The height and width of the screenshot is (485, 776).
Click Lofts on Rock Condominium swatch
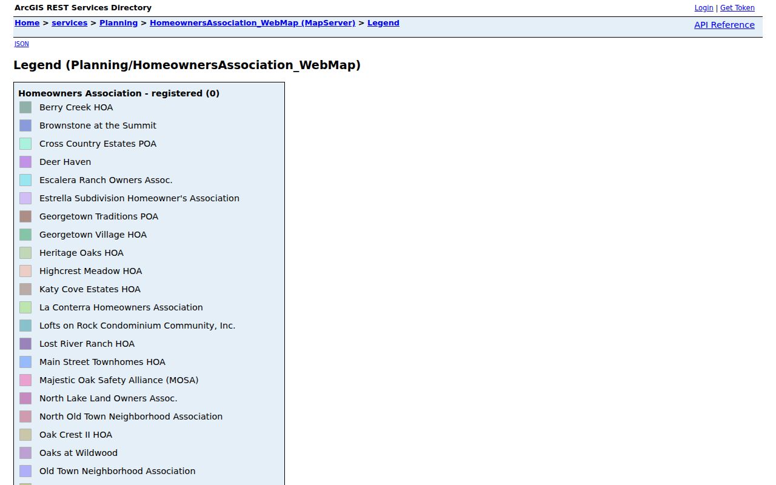pyautogui.click(x=25, y=326)
